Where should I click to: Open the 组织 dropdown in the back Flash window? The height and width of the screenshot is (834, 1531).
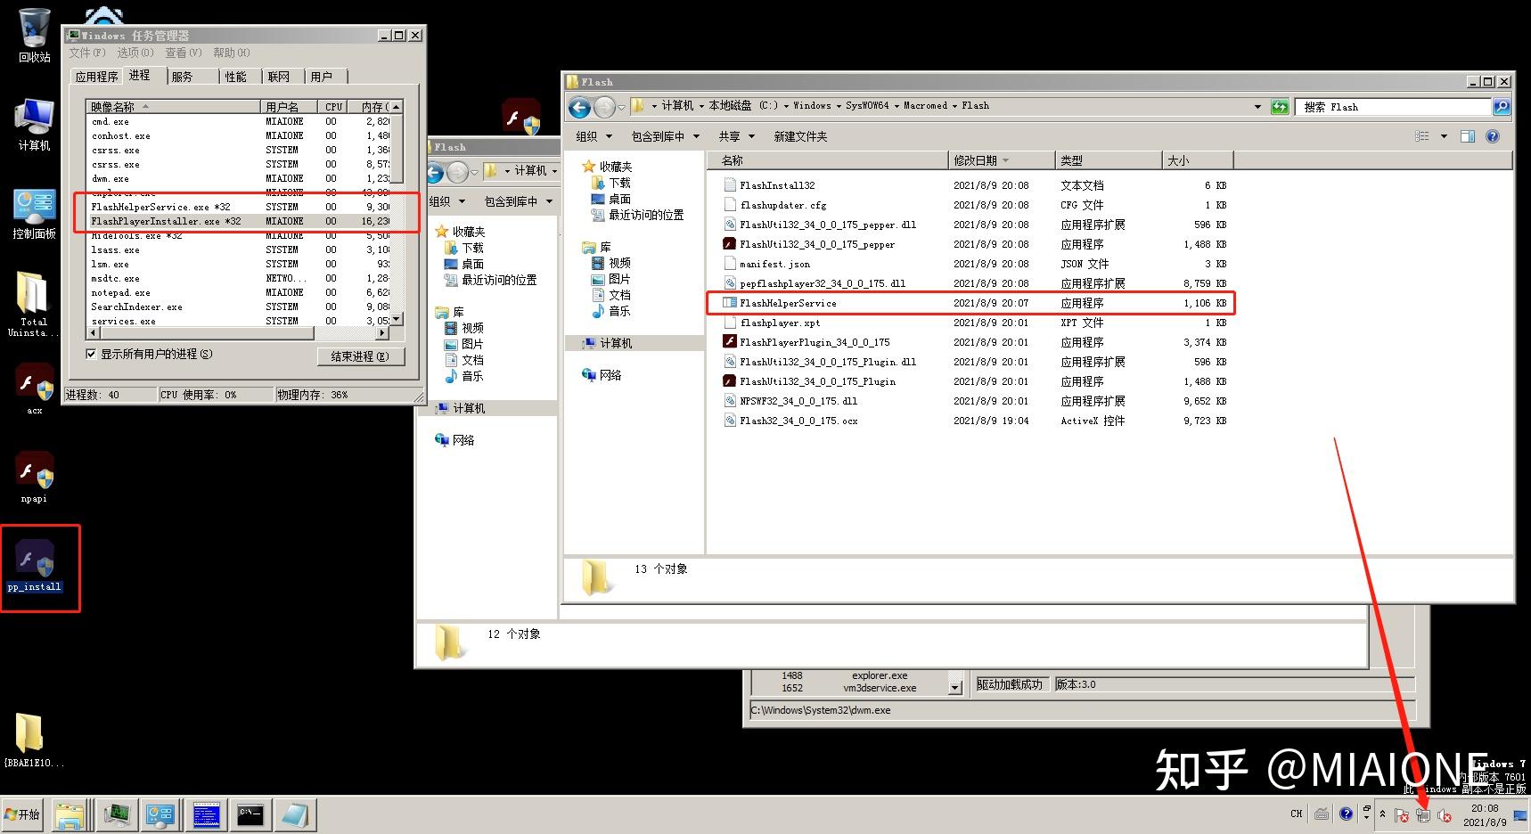point(447,201)
